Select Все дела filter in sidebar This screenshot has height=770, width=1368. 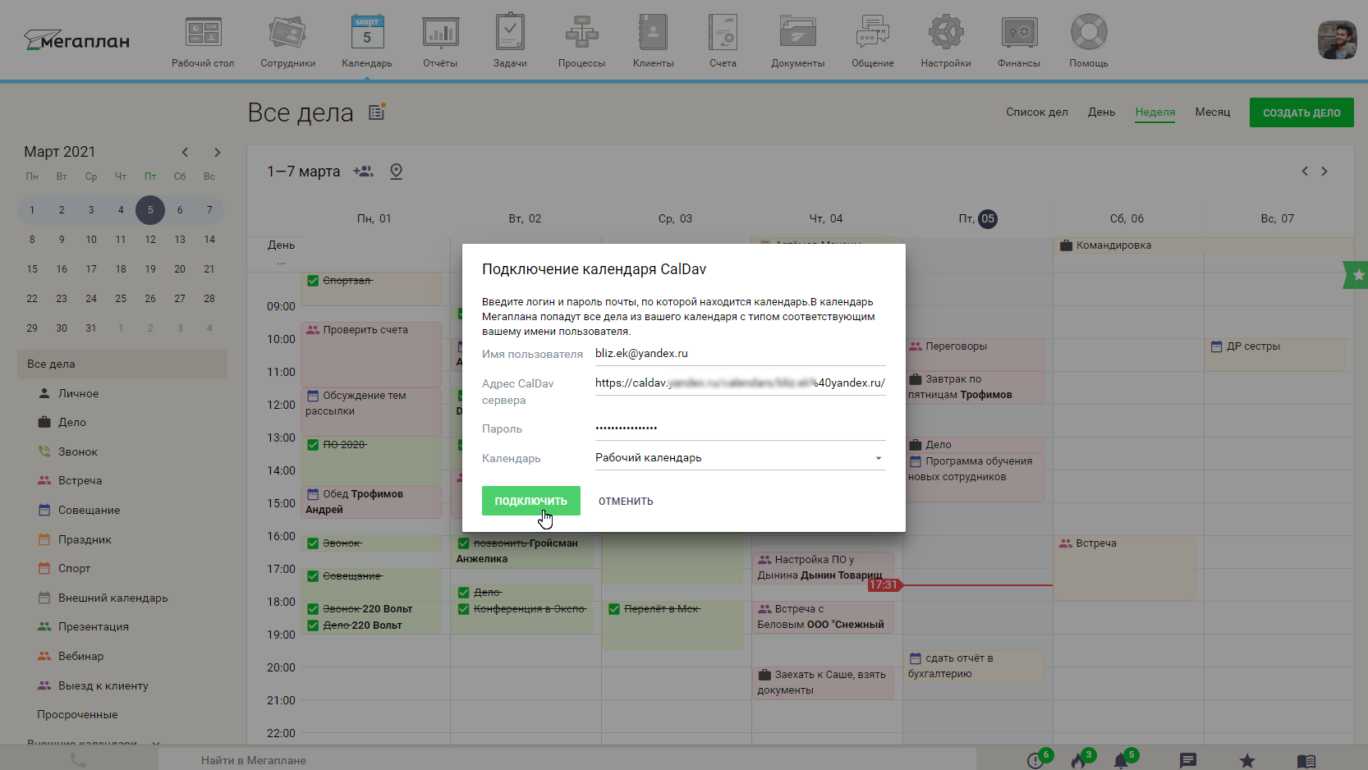pyautogui.click(x=122, y=364)
